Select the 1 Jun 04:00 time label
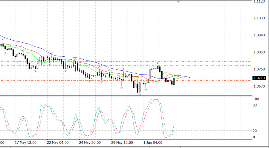This screenshot has width=269, height=148. [153, 142]
